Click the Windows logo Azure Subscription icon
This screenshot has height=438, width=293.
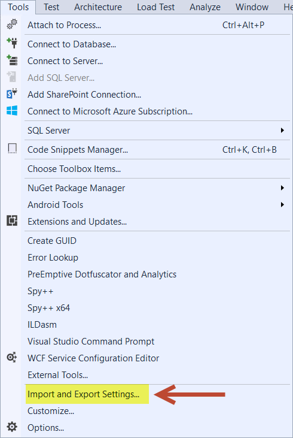(12, 111)
